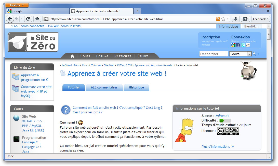Go back with the browser Back arrow
This screenshot has height=166, width=278.
(10, 19)
